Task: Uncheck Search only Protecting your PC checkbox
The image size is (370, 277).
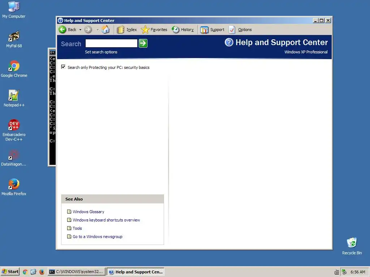Action: pyautogui.click(x=63, y=67)
